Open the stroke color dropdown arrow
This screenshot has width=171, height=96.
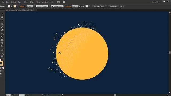pos(17,6)
